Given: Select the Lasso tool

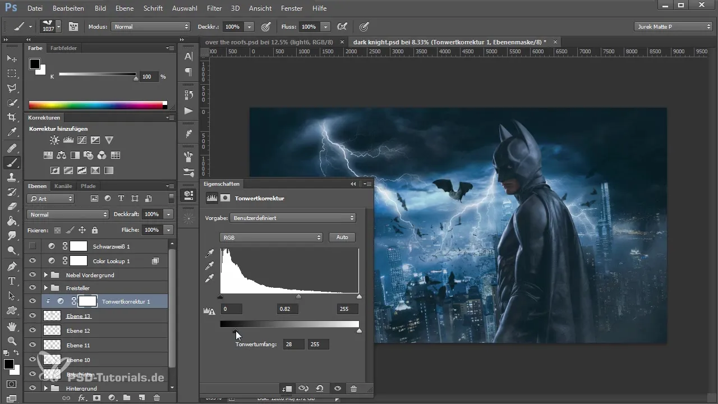Looking at the screenshot, I should coord(12,88).
